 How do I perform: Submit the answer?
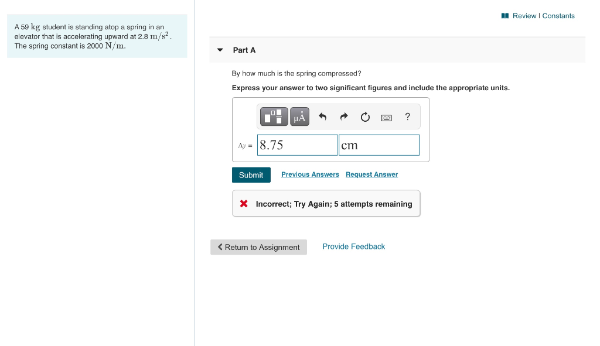251,174
